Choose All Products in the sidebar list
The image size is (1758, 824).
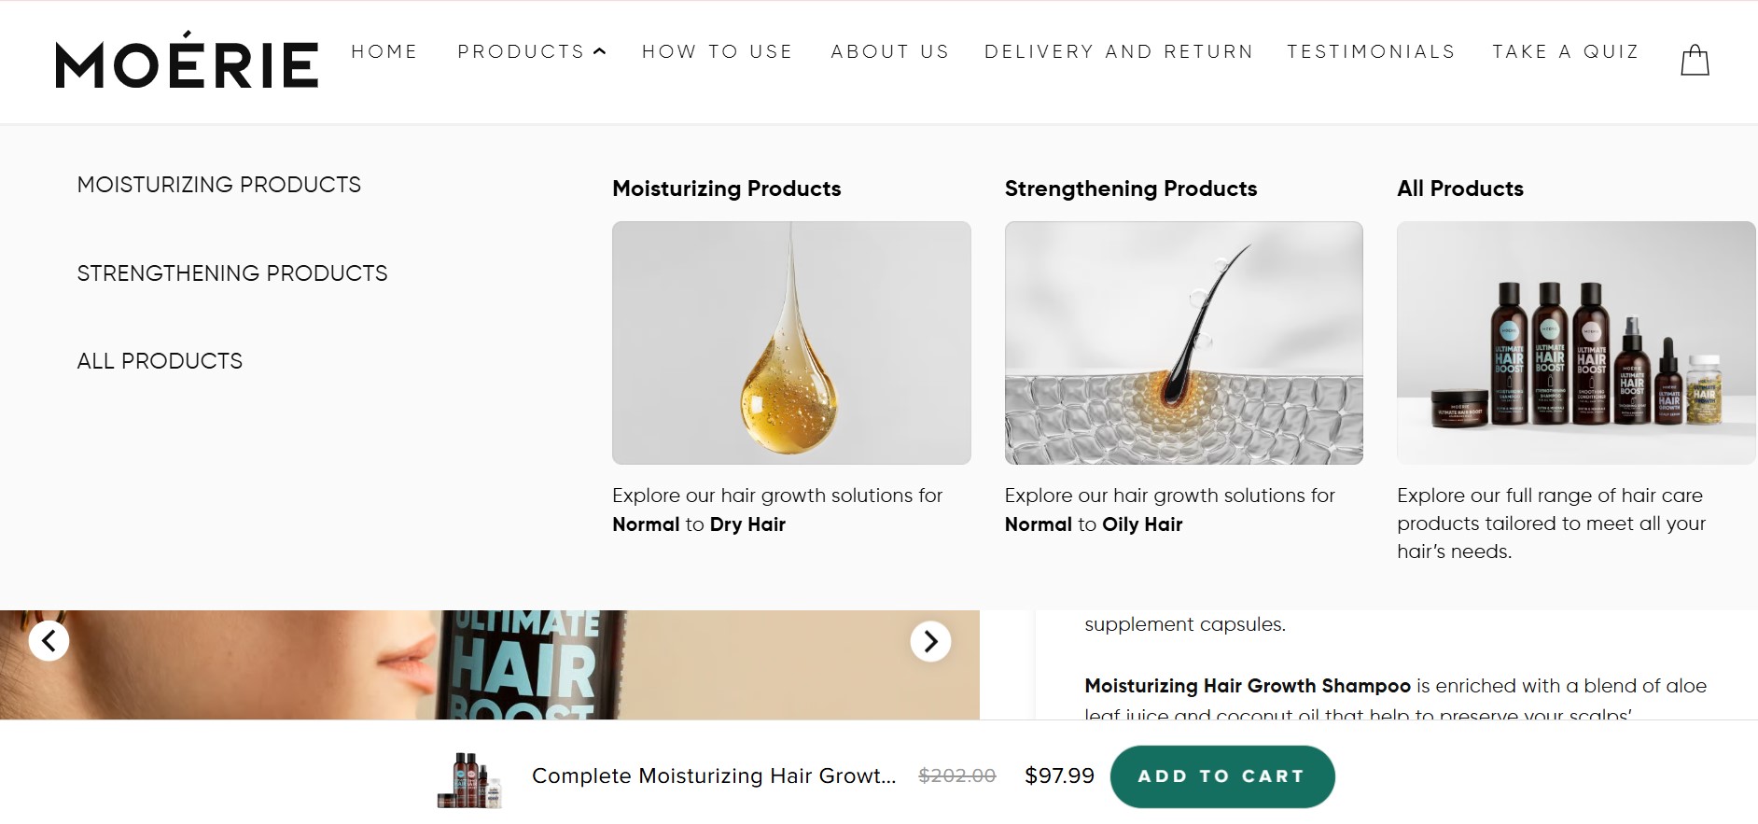pyautogui.click(x=160, y=361)
